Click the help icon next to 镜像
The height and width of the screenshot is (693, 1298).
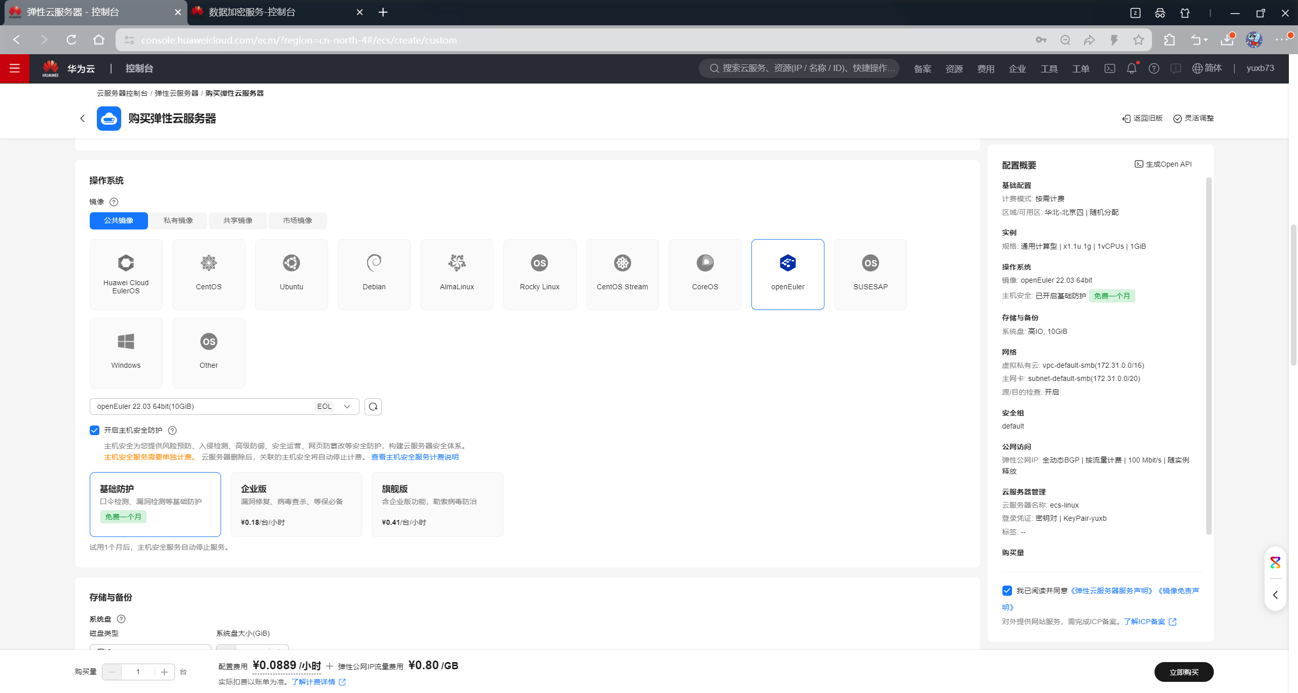(x=114, y=202)
